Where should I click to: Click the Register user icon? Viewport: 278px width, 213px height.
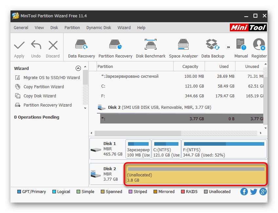point(259,44)
